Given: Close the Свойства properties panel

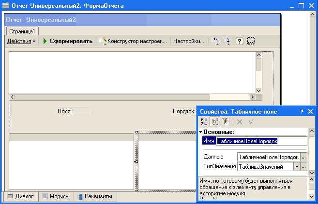Looking at the screenshot, I should 310,111.
